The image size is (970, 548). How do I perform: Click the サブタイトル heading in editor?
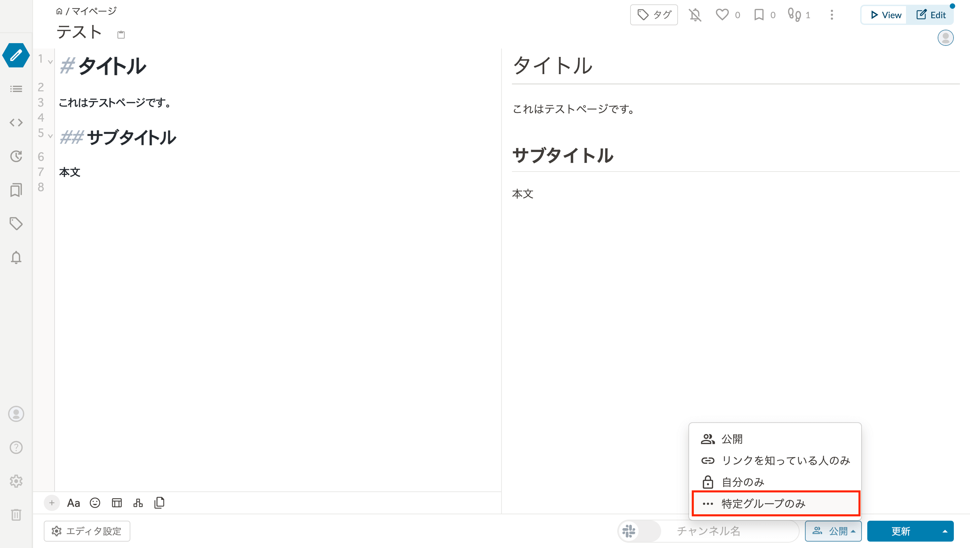[x=131, y=137]
